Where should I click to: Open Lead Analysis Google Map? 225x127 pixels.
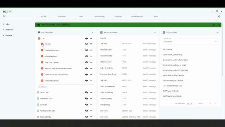(172, 86)
